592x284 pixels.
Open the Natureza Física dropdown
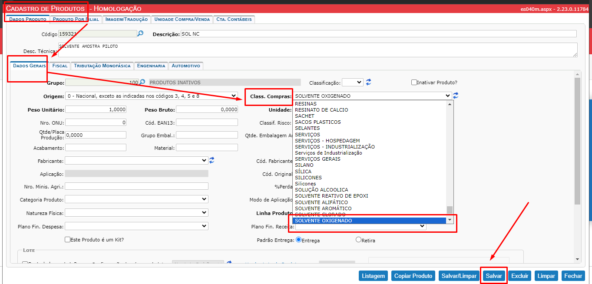pyautogui.click(x=136, y=213)
